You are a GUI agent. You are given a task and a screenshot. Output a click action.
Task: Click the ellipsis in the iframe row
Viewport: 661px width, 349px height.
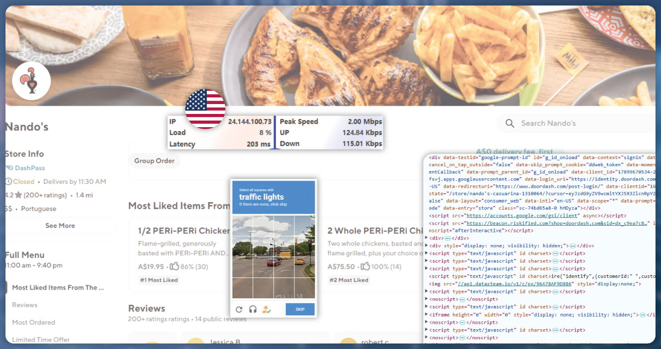point(644,314)
